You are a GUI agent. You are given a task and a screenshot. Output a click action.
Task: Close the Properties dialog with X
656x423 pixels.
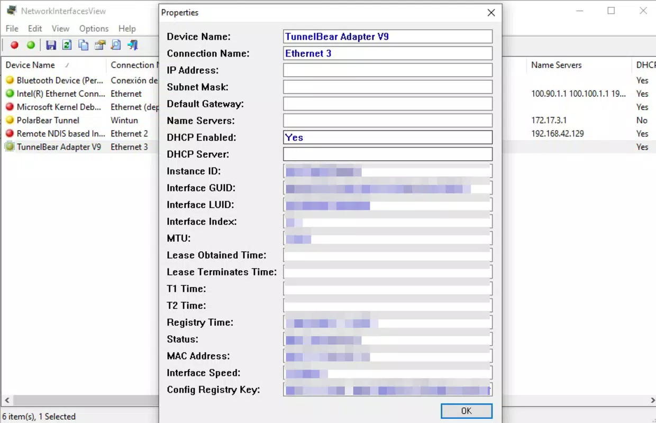click(491, 13)
